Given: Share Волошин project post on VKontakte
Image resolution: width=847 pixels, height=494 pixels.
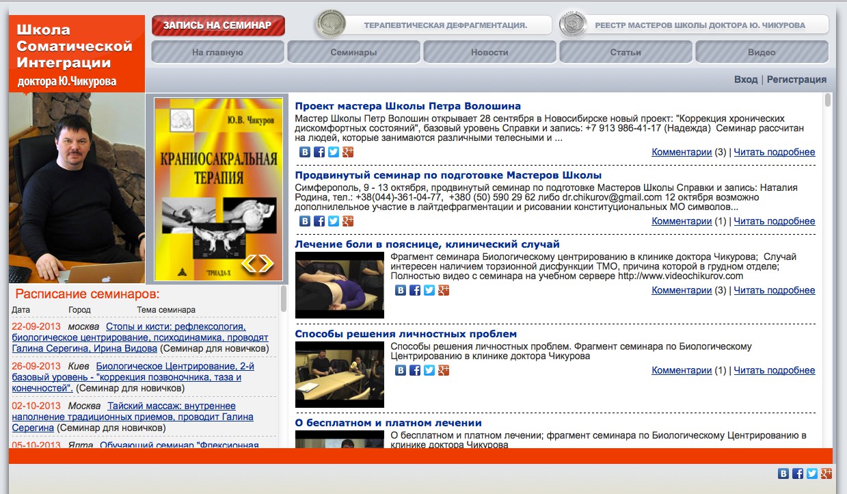Looking at the screenshot, I should 305,152.
